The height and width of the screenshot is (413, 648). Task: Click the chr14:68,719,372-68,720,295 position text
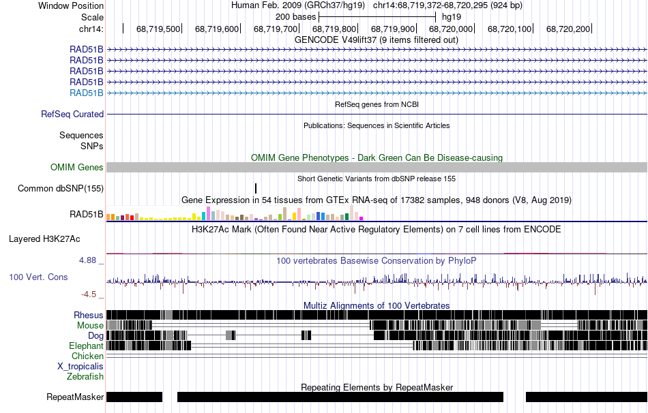click(447, 5)
